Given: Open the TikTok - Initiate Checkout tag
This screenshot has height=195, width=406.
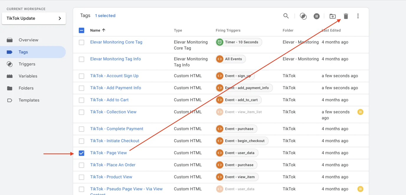Looking at the screenshot, I should [115, 141].
